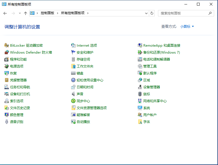Viewport: 218px width, 165px height.
Task: Open RemoteApp 和桌面连接 link
Action: coord(162,45)
